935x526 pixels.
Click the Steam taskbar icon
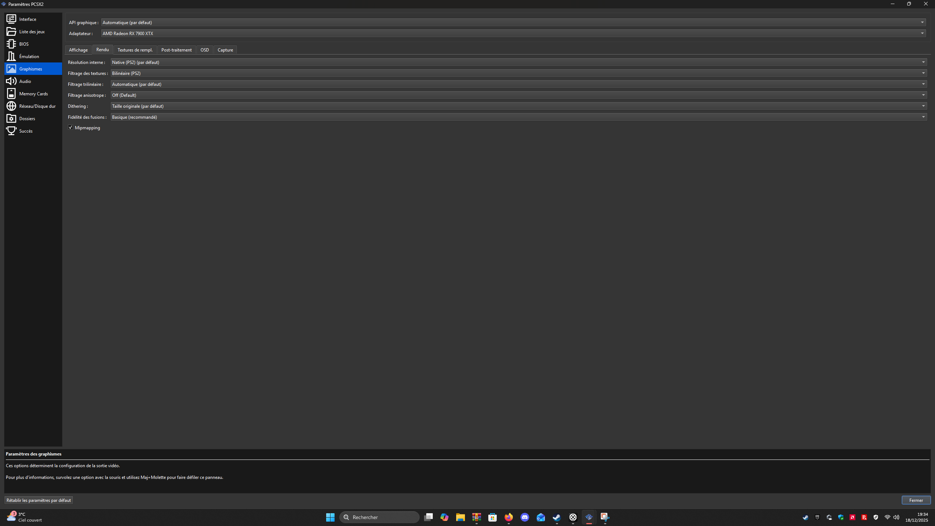click(557, 517)
